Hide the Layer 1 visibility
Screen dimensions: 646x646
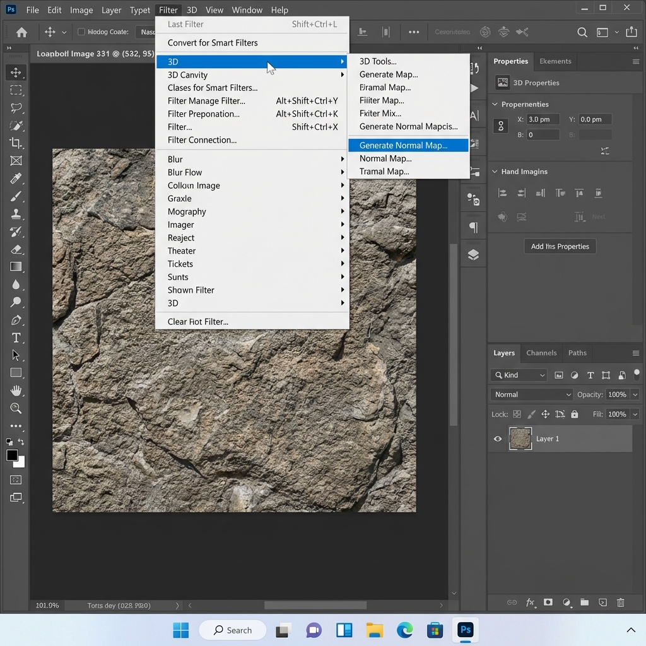point(498,438)
